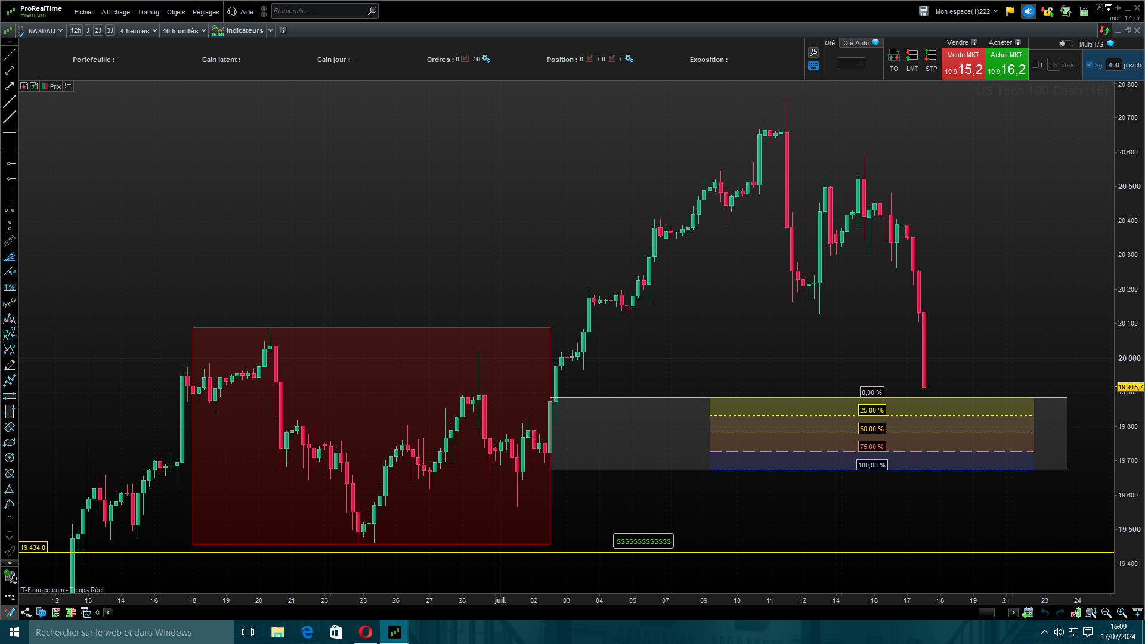This screenshot has height=644, width=1145.
Task: Click the 400 pts/ctr stop input field
Action: 1113,65
